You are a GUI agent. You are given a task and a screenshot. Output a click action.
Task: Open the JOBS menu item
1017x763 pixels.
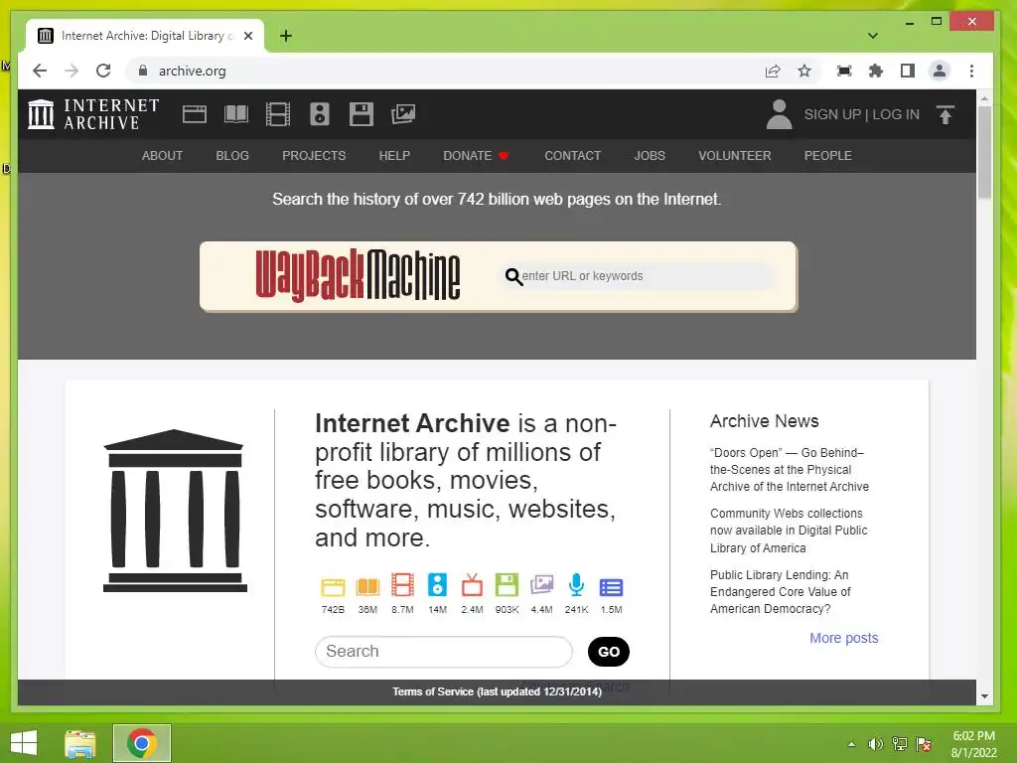click(650, 156)
